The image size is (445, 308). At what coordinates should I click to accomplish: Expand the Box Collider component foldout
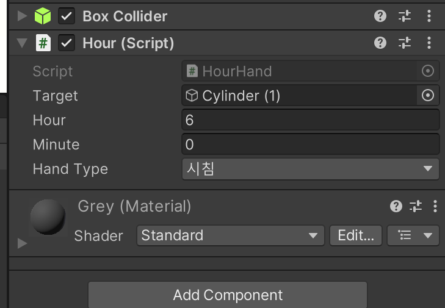(23, 16)
